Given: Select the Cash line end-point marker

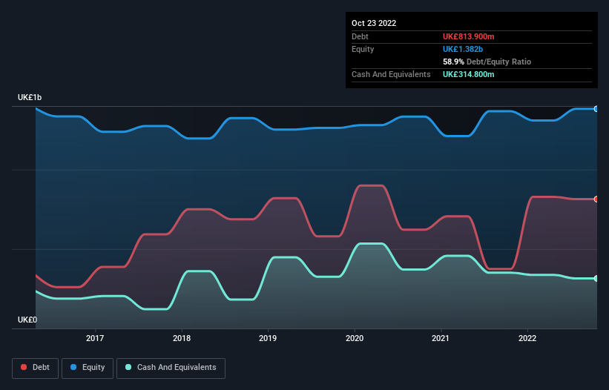Looking at the screenshot, I should tap(596, 278).
